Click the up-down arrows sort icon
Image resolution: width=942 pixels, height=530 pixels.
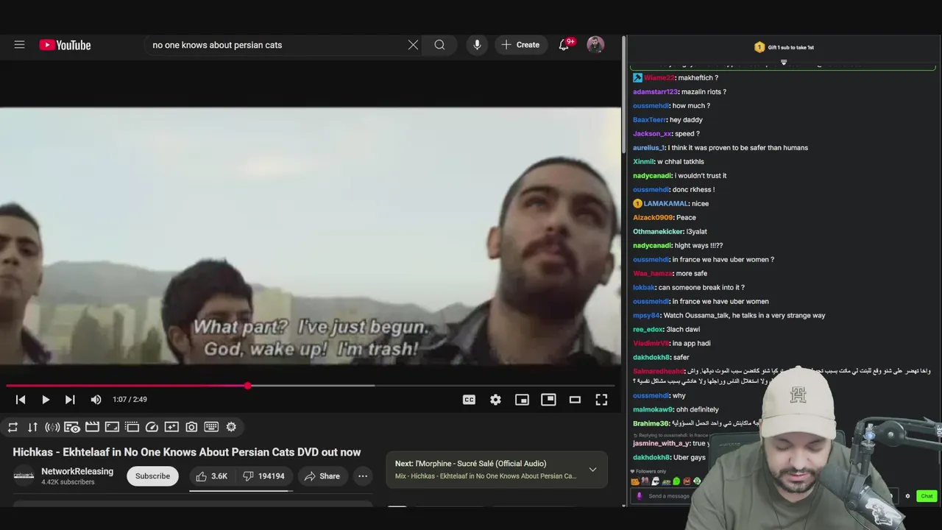32,427
